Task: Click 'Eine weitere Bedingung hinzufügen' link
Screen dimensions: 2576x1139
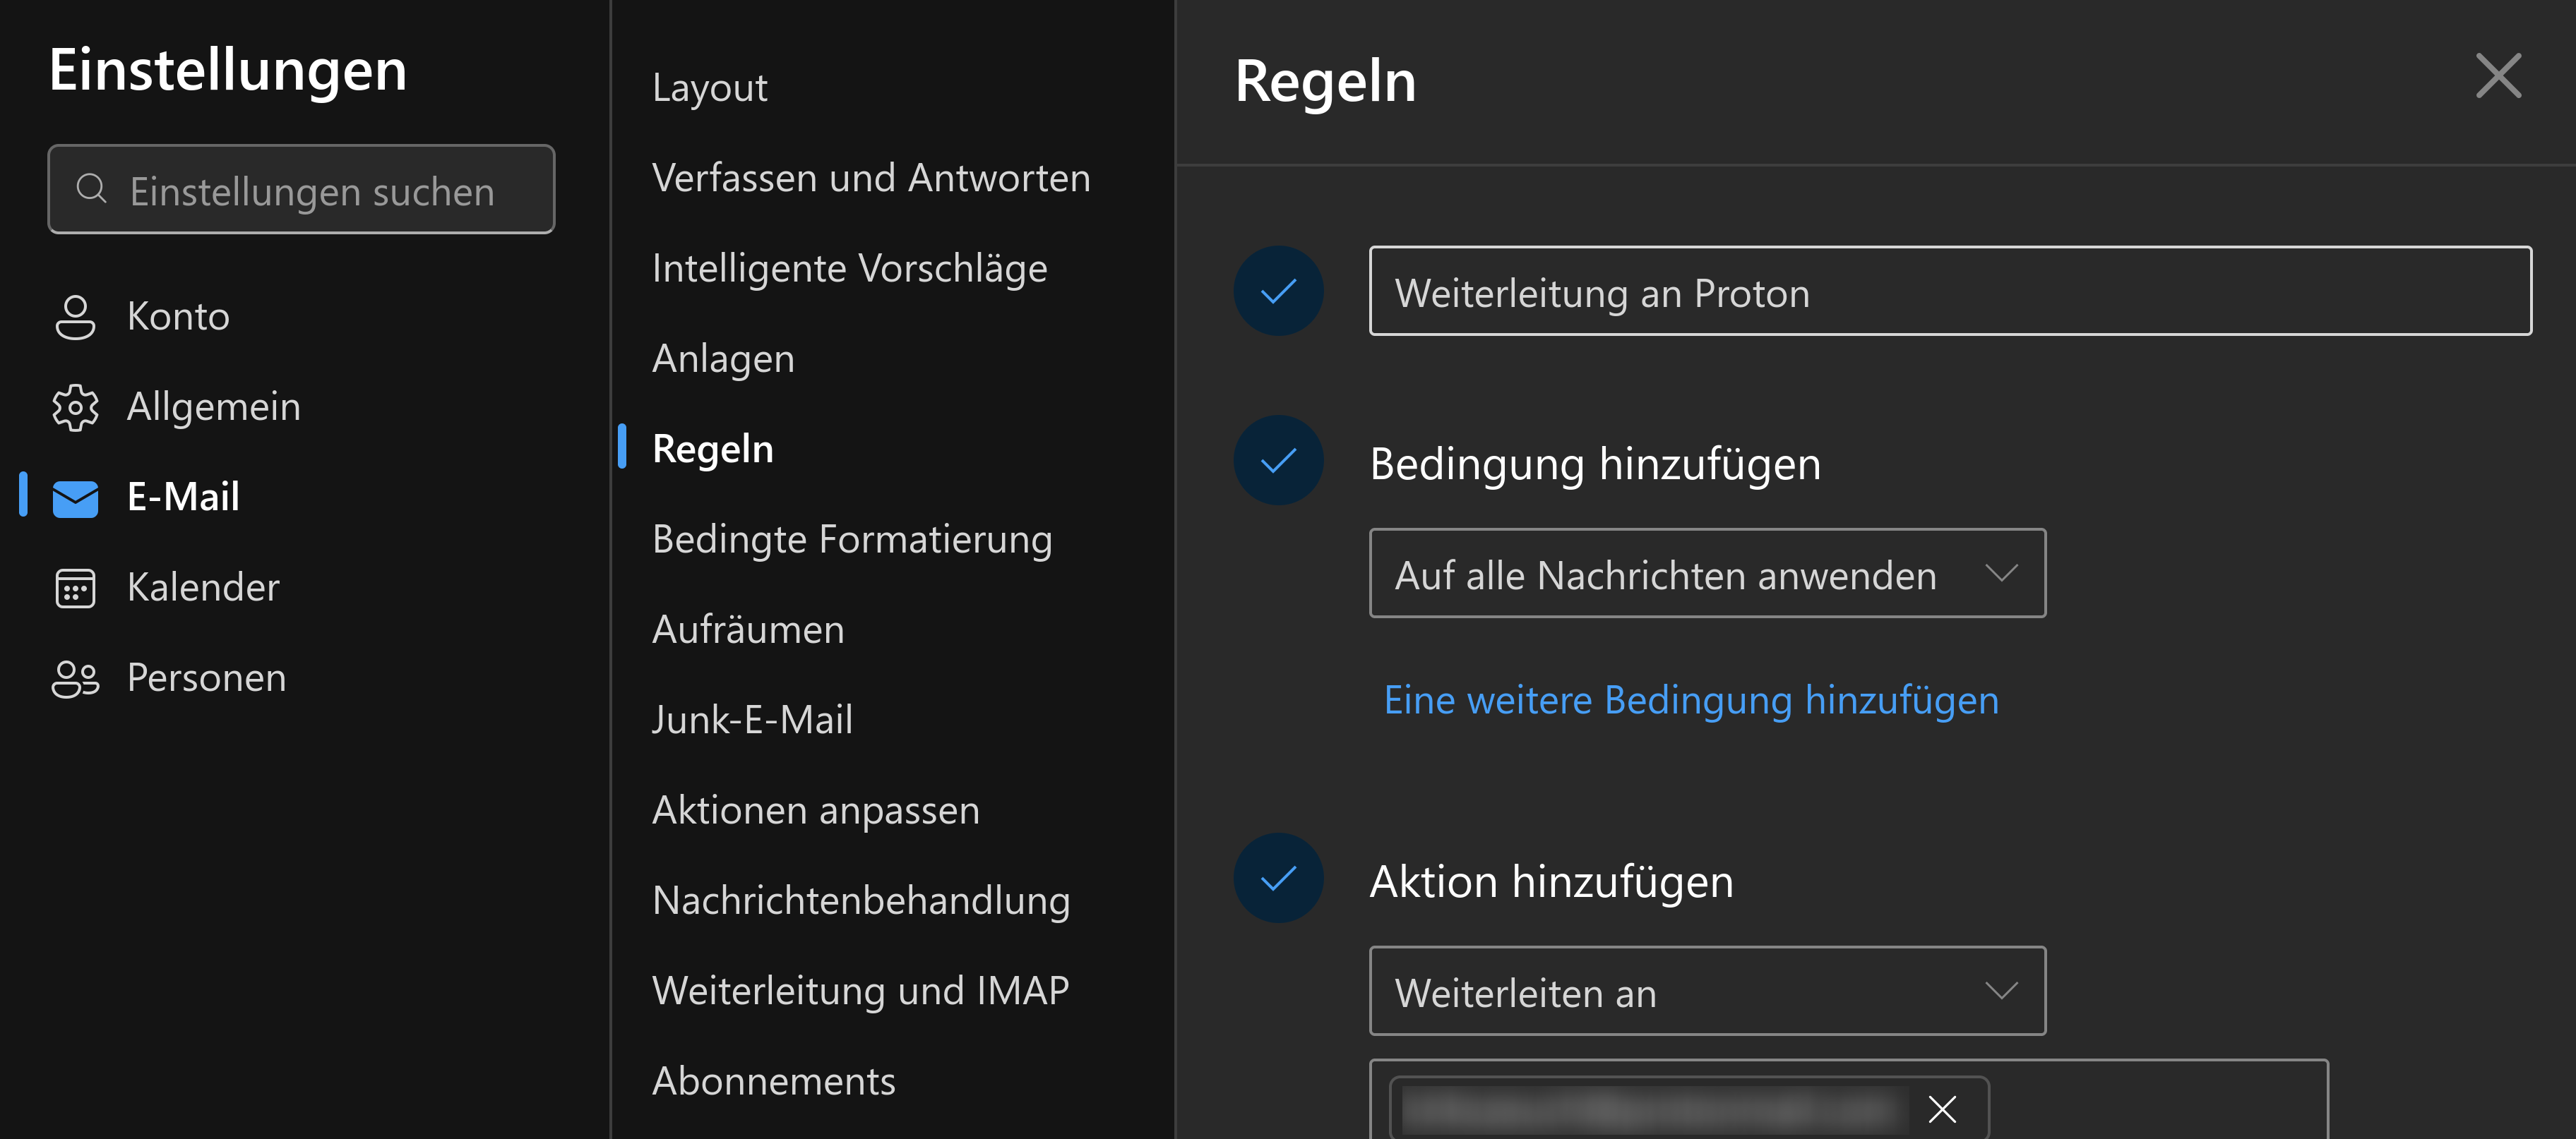Action: tap(1691, 700)
